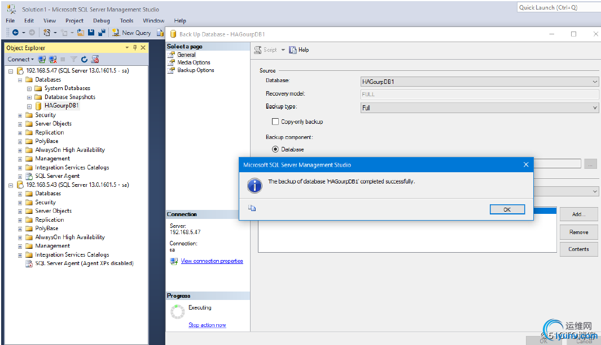
Task: Select PolyBase under 192.168.5.43 server
Action: (47, 228)
